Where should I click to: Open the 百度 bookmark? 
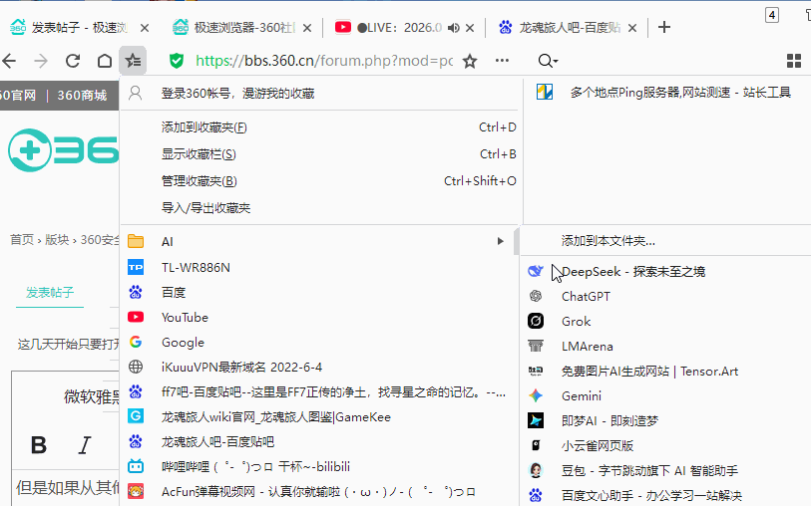coord(318,292)
